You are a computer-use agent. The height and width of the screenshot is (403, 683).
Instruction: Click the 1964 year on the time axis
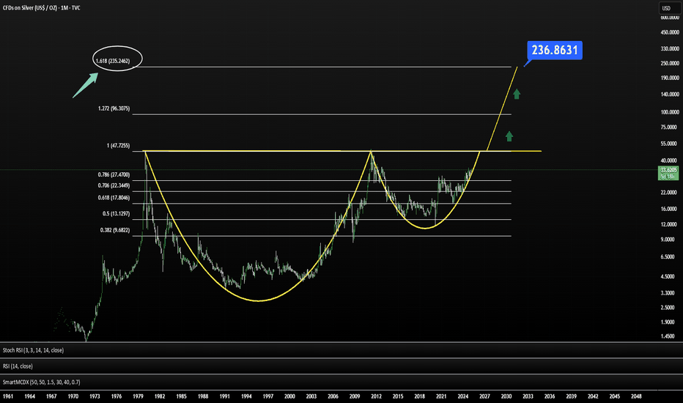tap(29, 396)
